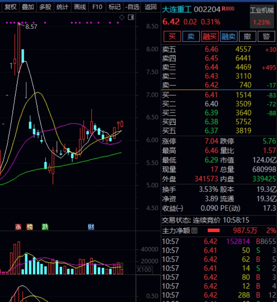Click the 8.57 high price label

pyautogui.click(x=31, y=27)
